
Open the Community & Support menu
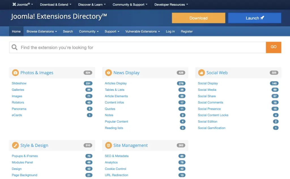tap(130, 5)
